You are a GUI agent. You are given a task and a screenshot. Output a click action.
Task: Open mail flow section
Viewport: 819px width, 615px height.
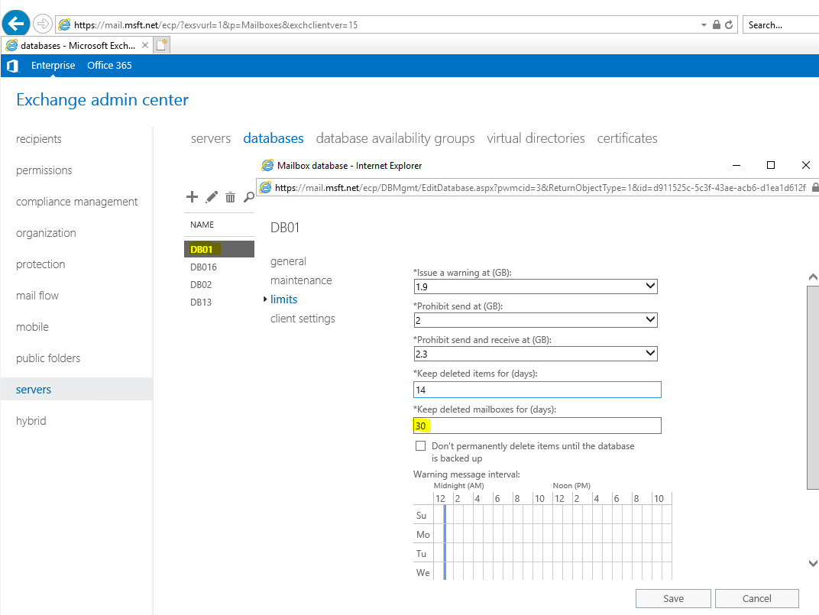(37, 296)
